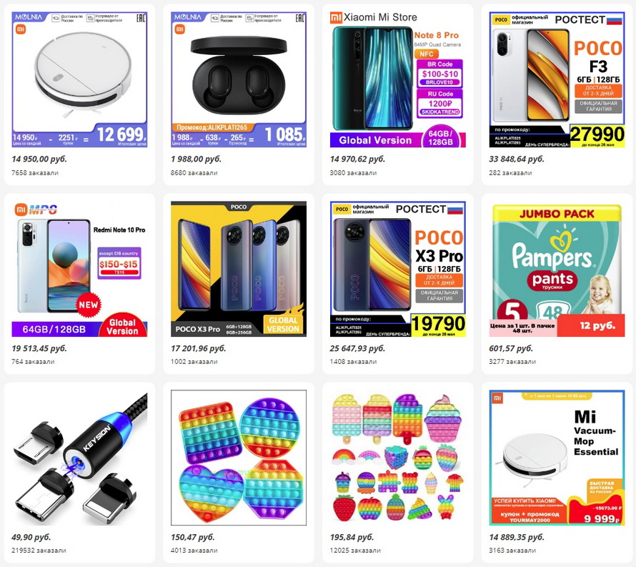
Task: View the Keysion magnetic cable product image
Action: coord(79,458)
